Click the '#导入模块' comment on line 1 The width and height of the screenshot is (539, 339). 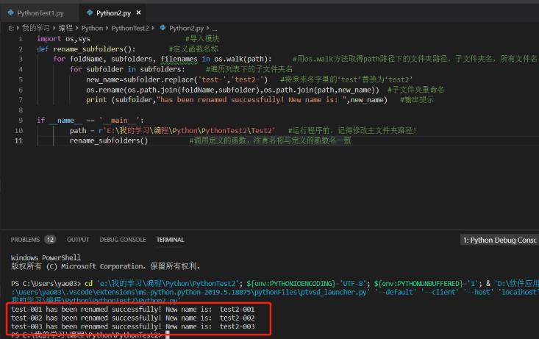click(202, 38)
